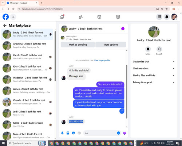Image resolution: width=182 pixels, height=146 pixels.
Task: Click the chat list scrollbar
Action: pyautogui.click(x=55, y=56)
